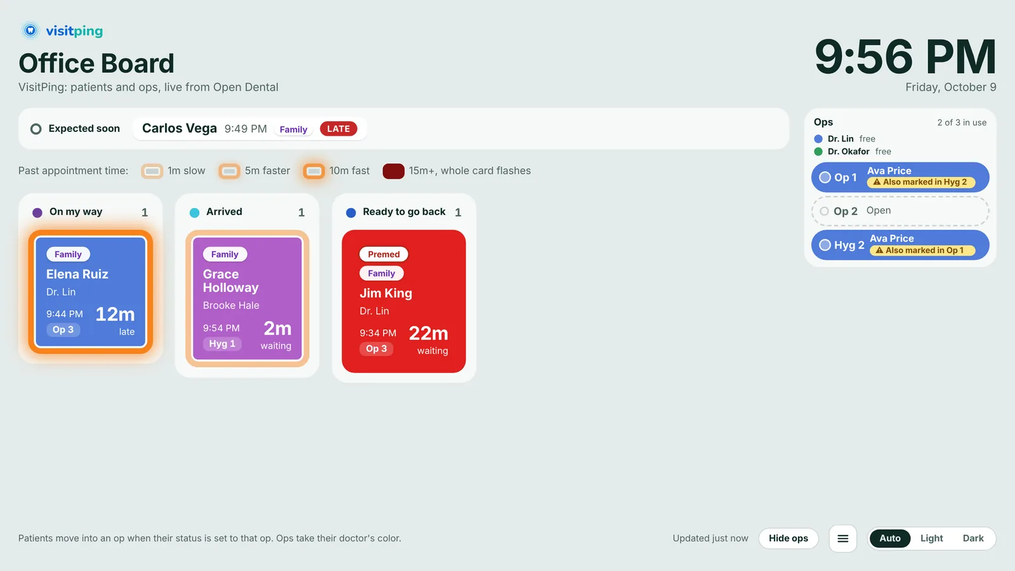Click the Office Board heading
The height and width of the screenshot is (571, 1015).
pos(96,63)
